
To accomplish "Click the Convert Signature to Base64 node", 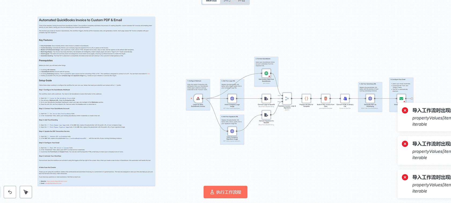I will [x=266, y=115].
